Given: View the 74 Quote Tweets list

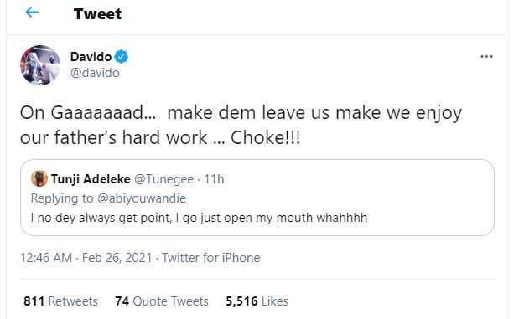Looking at the screenshot, I should point(162,301).
